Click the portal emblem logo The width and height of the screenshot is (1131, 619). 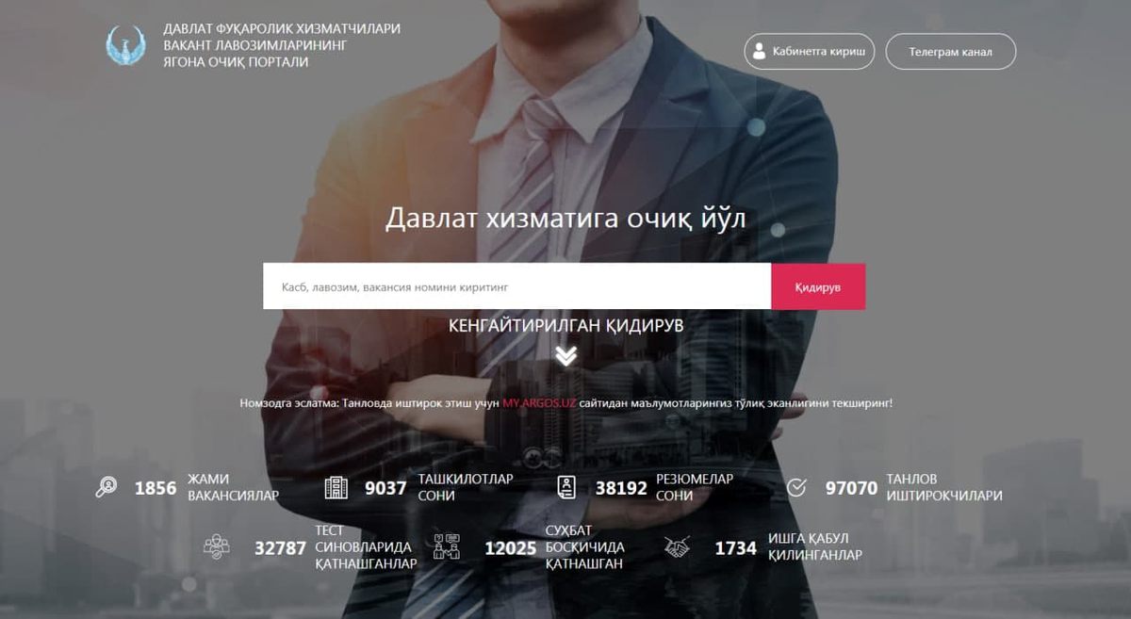point(126,45)
